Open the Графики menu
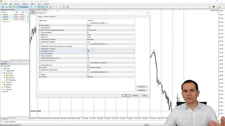The width and height of the screenshot is (225, 126). coord(25,4)
